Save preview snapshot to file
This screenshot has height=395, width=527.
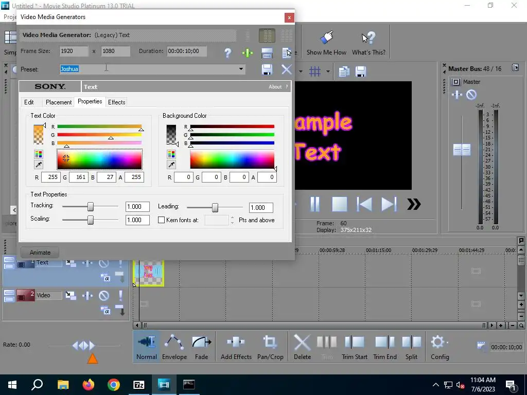pos(360,71)
